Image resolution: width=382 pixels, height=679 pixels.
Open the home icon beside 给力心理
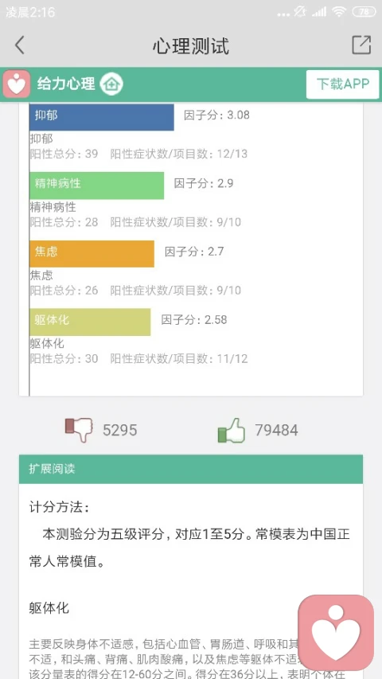pyautogui.click(x=111, y=84)
